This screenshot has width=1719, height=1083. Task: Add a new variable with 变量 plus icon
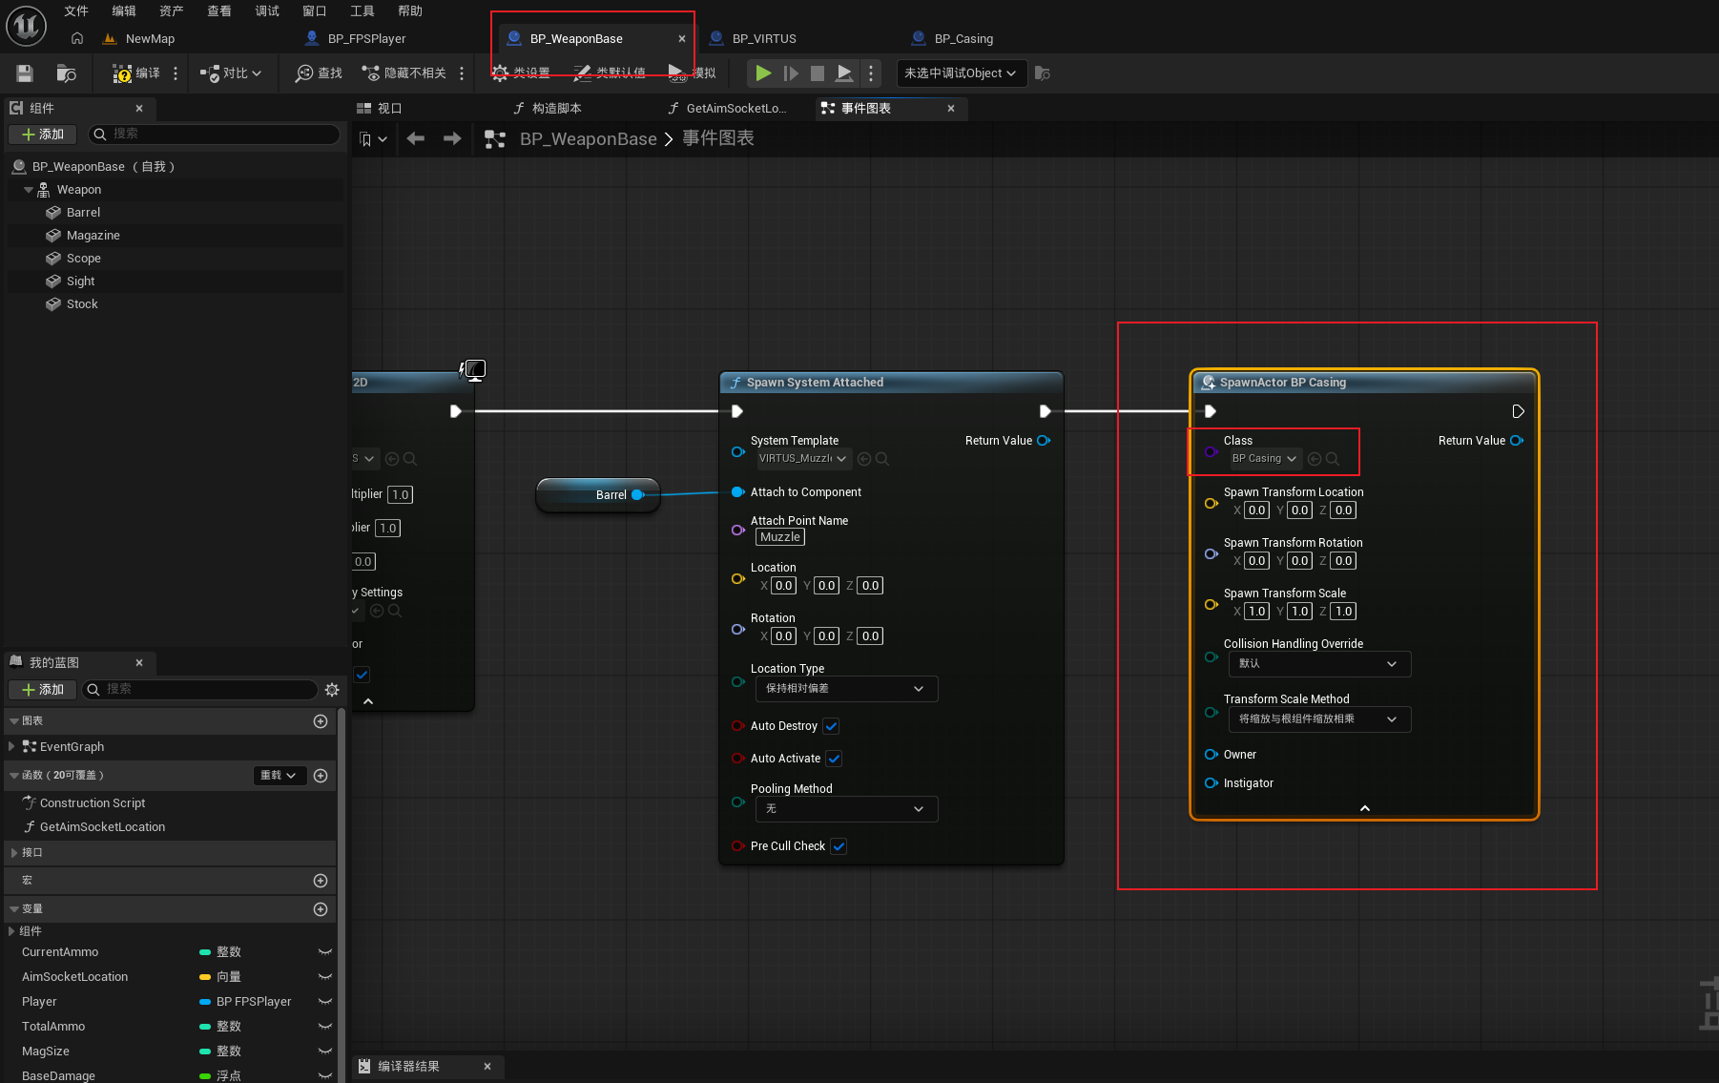321,909
